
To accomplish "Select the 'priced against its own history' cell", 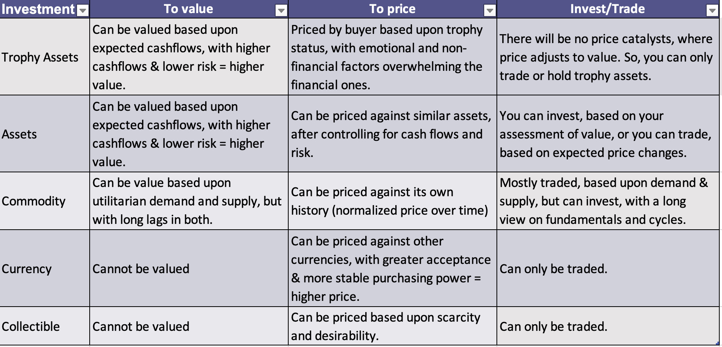I will pos(393,201).
